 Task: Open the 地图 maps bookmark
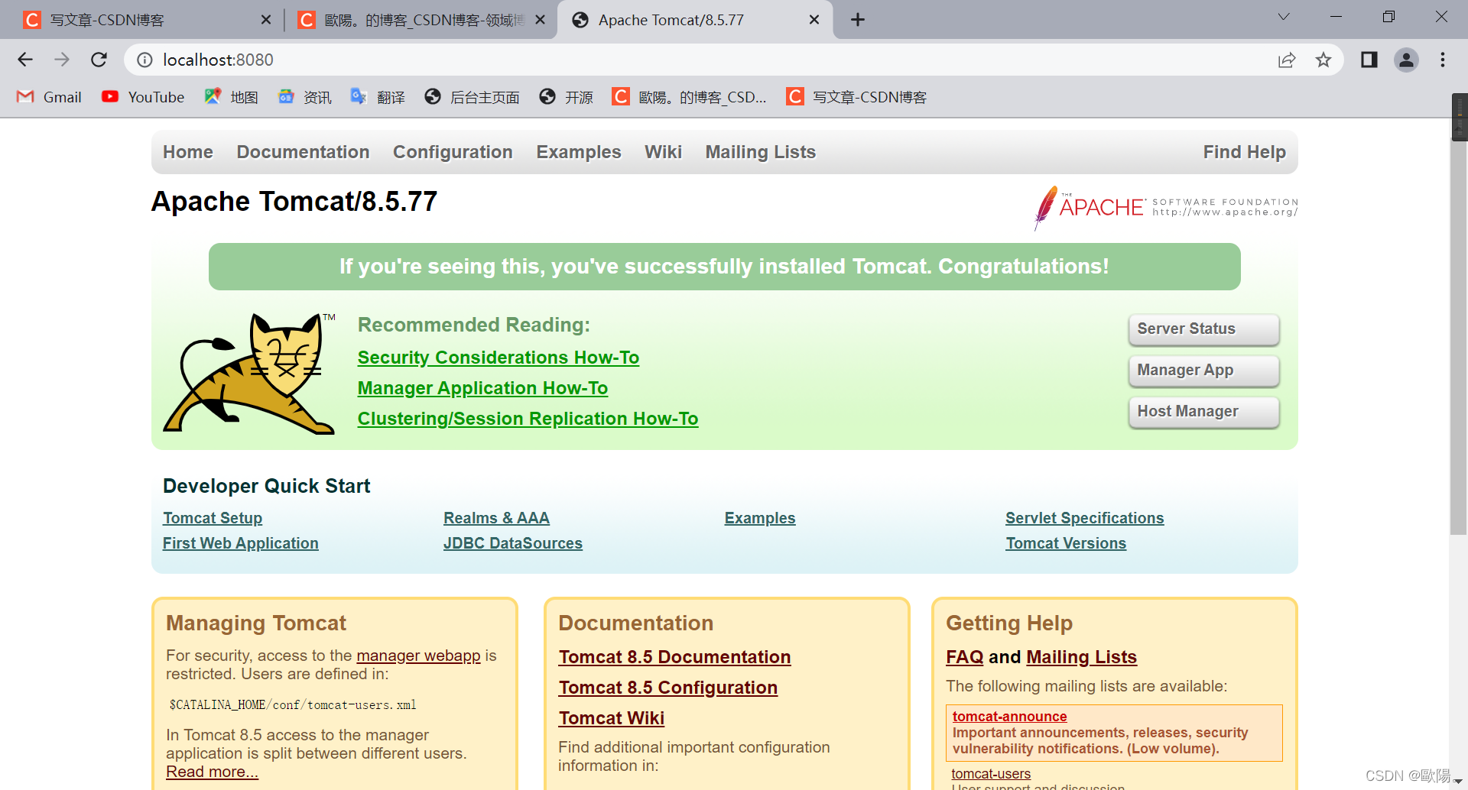pyautogui.click(x=231, y=97)
